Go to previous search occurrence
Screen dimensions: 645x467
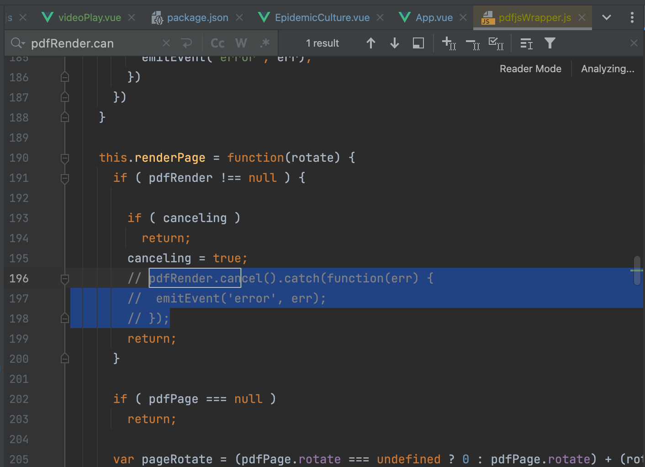(x=371, y=43)
